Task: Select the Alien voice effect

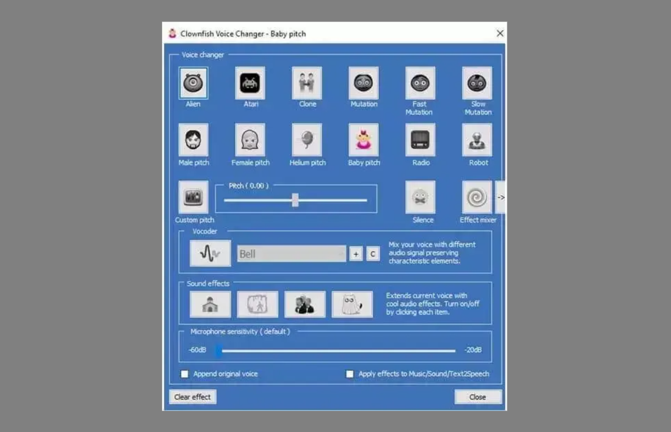Action: click(193, 83)
